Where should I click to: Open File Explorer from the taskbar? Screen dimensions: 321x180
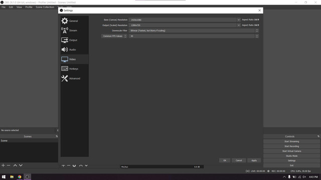12,176
